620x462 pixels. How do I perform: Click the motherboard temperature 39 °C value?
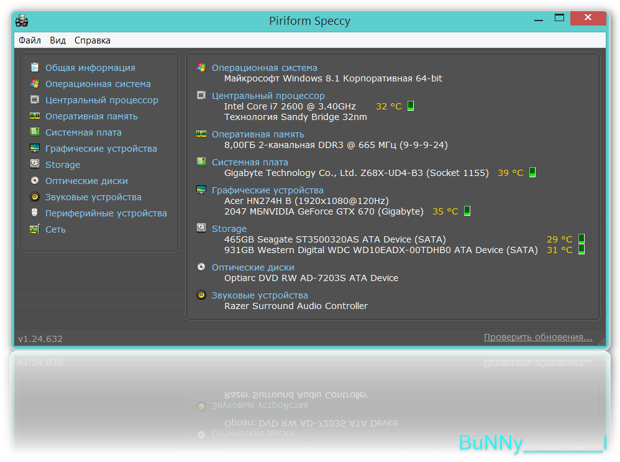pyautogui.click(x=511, y=173)
